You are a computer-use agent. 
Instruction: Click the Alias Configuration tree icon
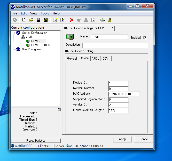[18, 49]
